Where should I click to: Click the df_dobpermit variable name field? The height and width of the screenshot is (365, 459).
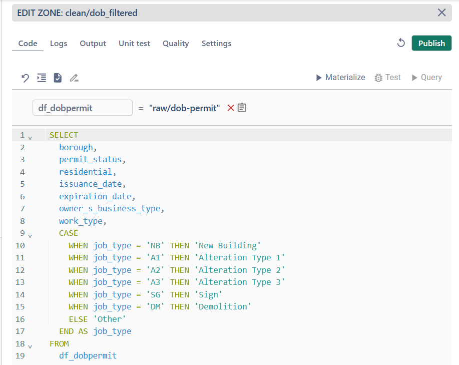click(x=83, y=108)
